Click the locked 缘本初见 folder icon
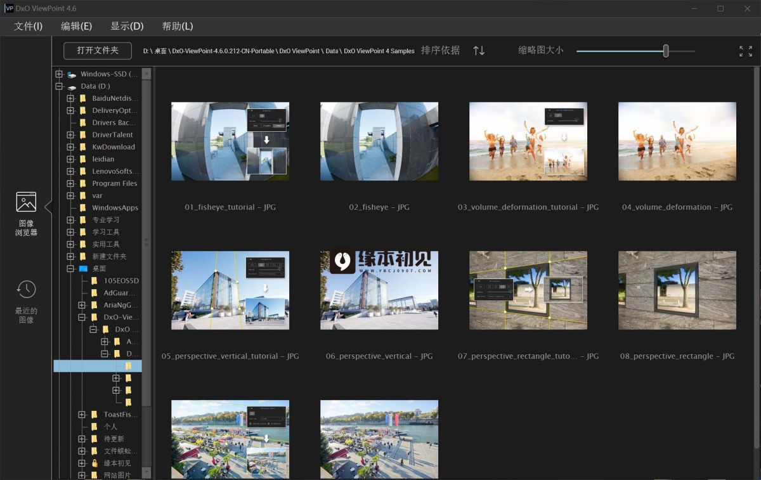 (94, 463)
